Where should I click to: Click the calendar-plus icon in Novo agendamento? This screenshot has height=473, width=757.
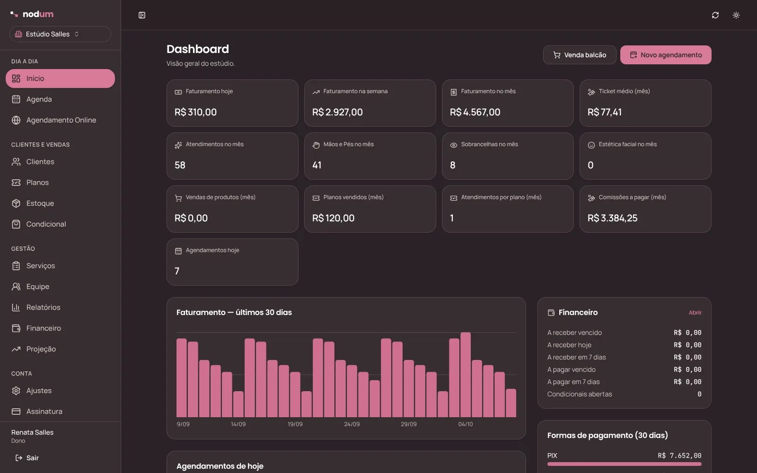(x=634, y=55)
